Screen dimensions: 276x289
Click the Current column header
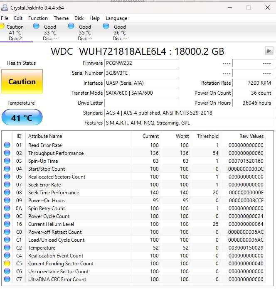tap(146, 136)
